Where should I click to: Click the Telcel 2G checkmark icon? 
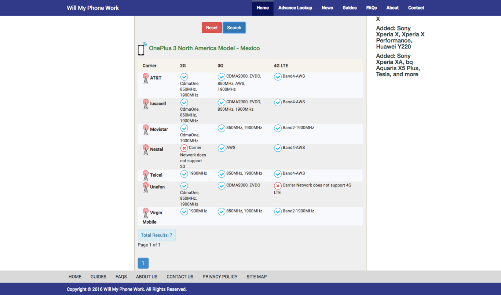coord(184,174)
